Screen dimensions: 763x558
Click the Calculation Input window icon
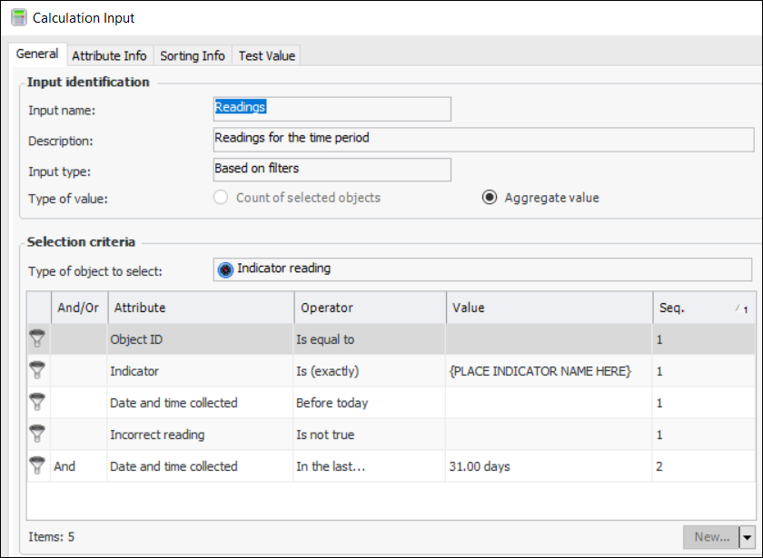(18, 17)
